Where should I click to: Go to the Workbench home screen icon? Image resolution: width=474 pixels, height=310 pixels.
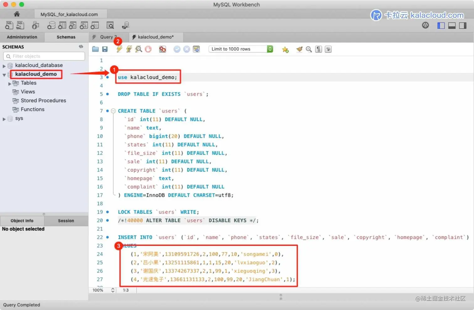pos(17,14)
